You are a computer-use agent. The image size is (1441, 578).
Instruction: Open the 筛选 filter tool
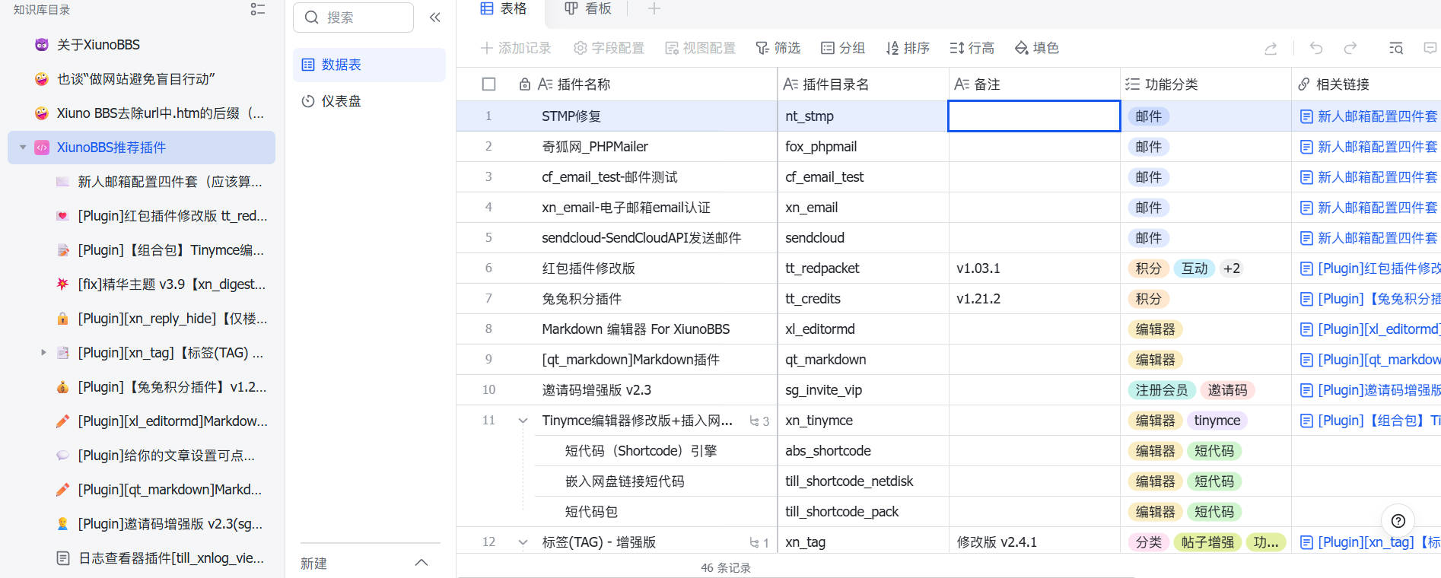click(778, 49)
